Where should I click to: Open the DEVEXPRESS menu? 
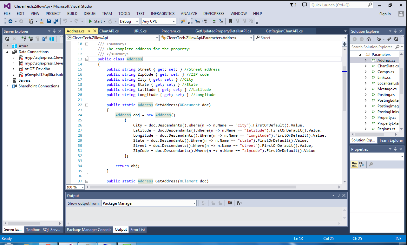(214, 14)
